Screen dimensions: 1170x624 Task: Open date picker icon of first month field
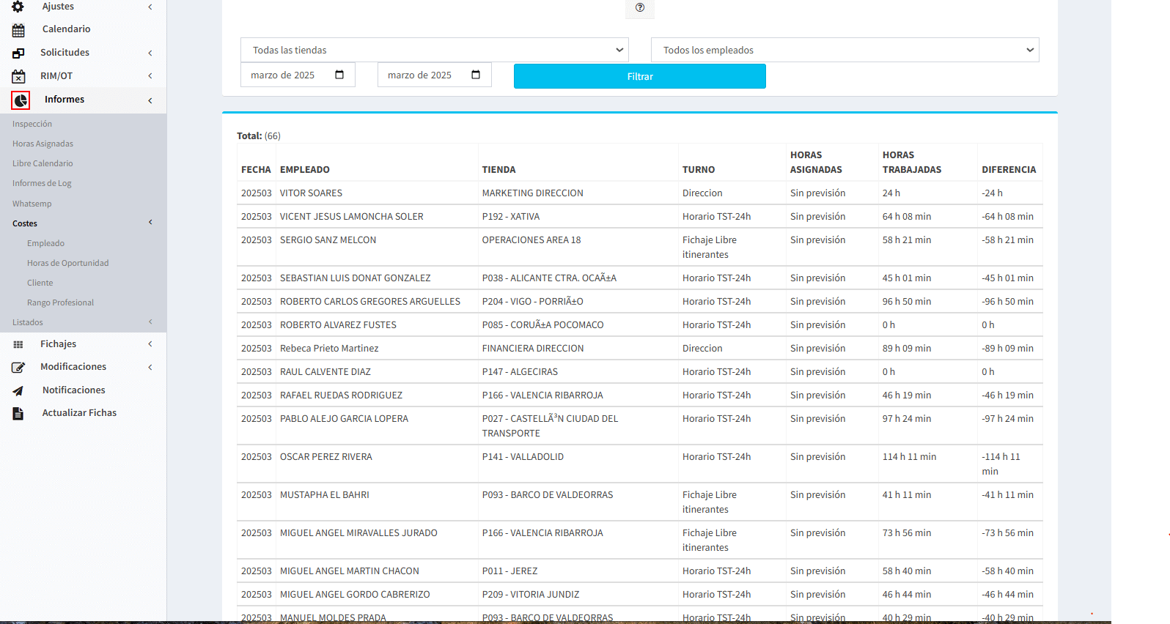(339, 75)
